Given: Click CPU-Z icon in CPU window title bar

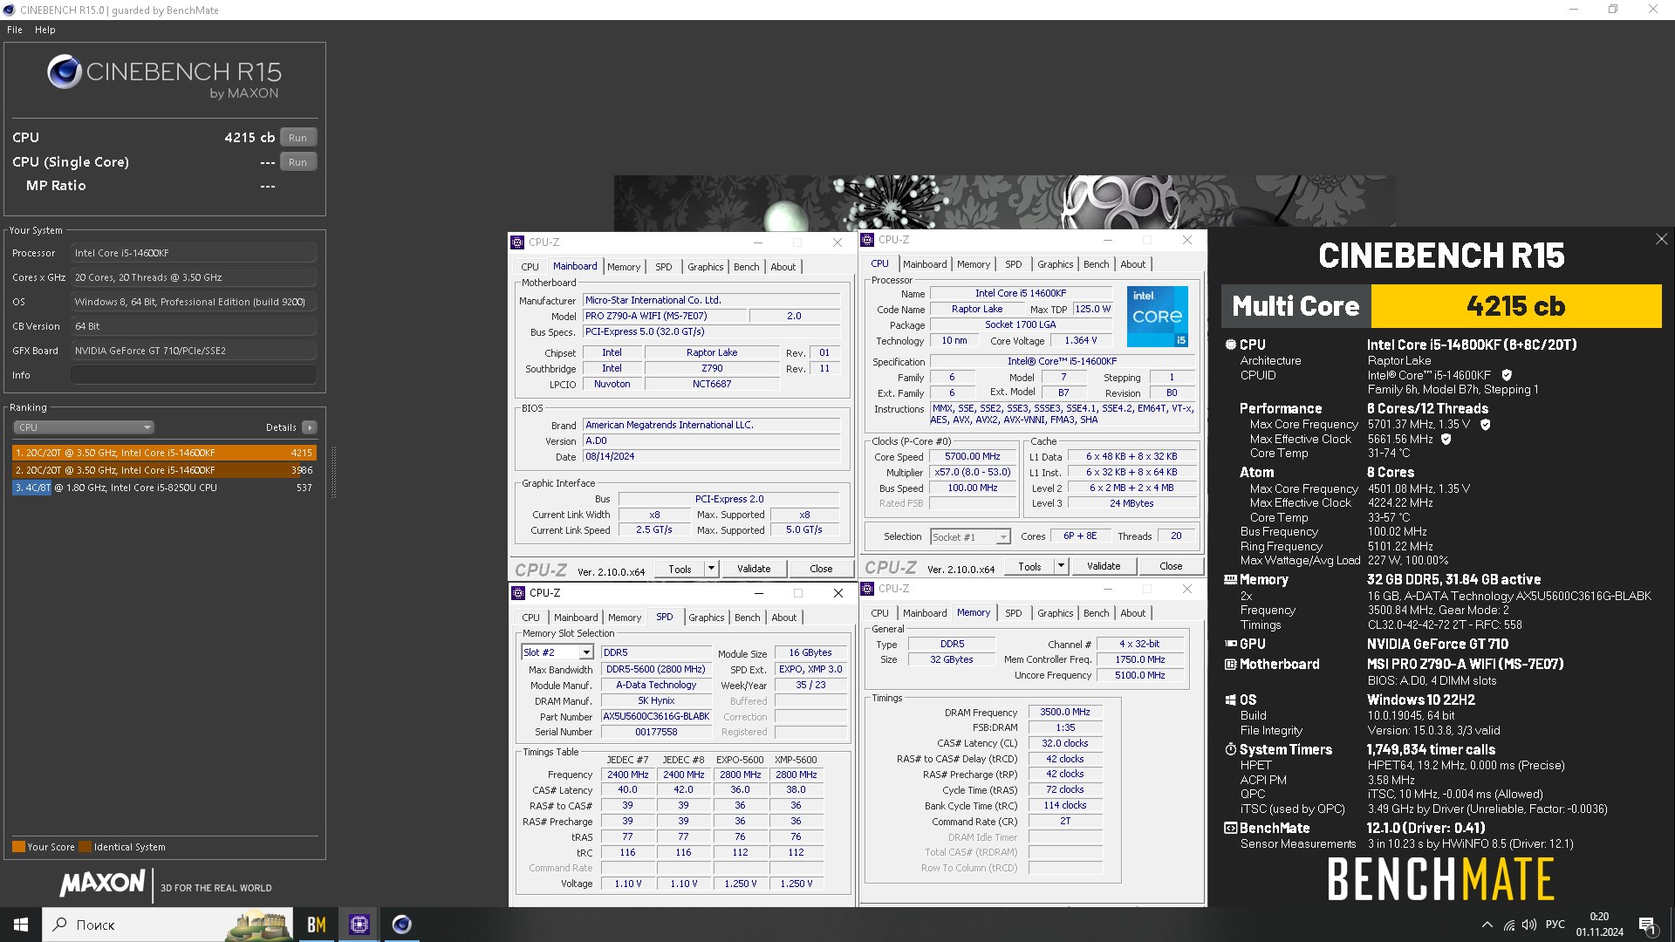Looking at the screenshot, I should click(x=867, y=240).
